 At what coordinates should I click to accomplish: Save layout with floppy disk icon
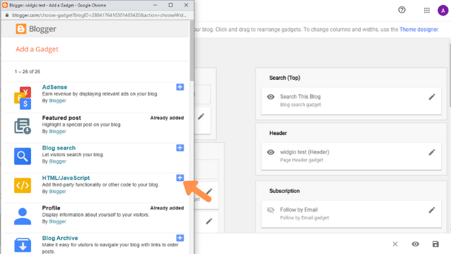[436, 244]
